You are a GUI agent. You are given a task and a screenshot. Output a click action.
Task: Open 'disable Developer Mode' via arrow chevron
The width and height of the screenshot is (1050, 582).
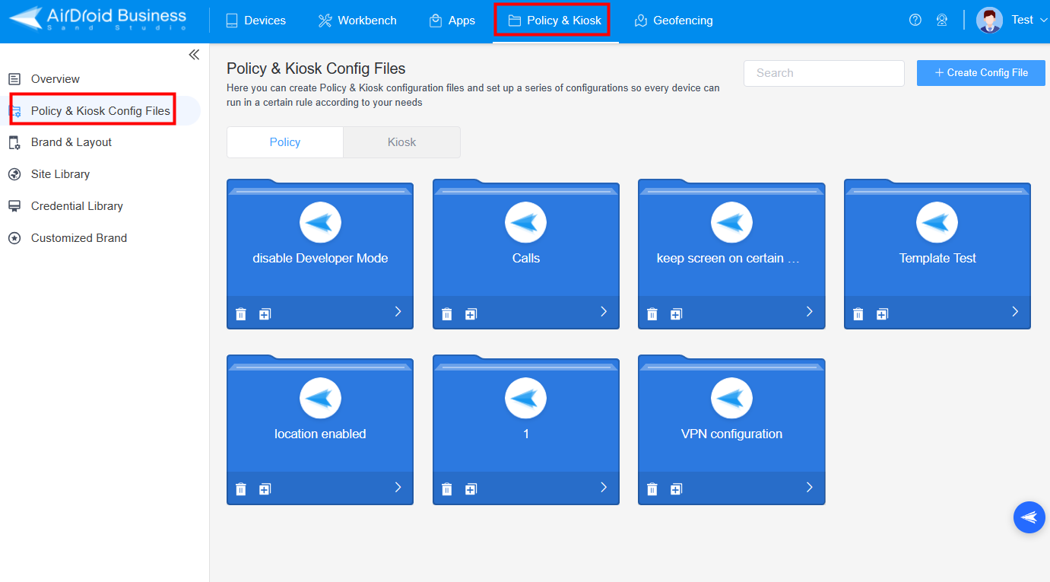coord(398,311)
